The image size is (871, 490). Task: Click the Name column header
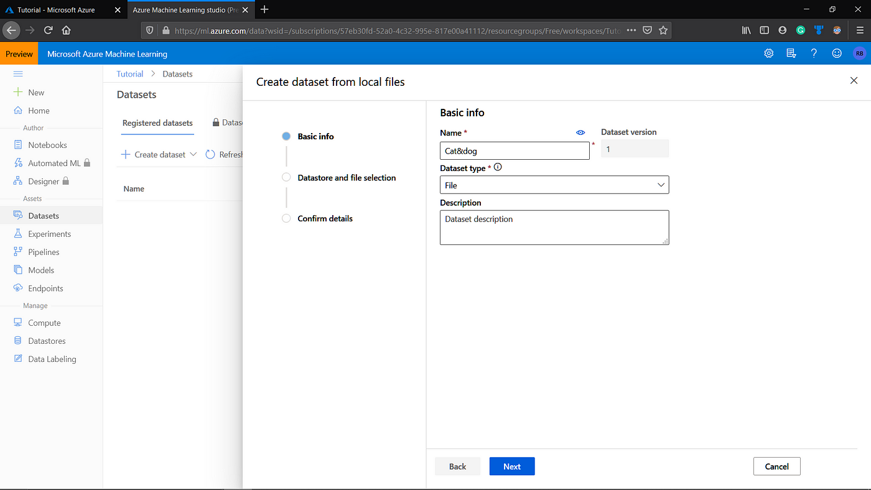click(134, 188)
